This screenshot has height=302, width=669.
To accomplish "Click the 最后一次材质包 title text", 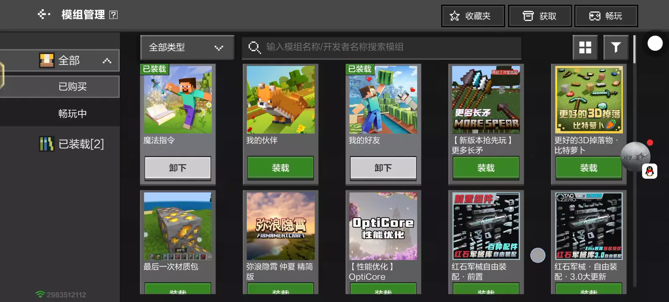I will (x=171, y=267).
